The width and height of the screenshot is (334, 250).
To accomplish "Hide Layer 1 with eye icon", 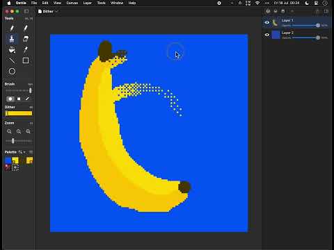I will click(x=267, y=22).
